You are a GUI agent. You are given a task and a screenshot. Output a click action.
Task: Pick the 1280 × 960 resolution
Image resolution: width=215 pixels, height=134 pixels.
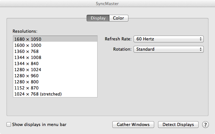(x=55, y=76)
